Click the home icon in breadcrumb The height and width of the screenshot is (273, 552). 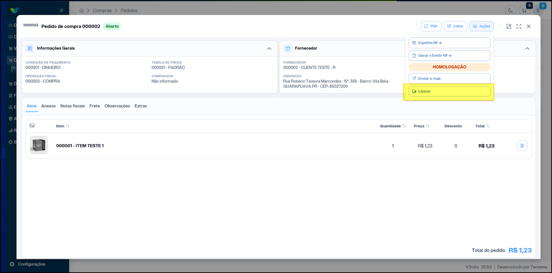click(x=82, y=10)
